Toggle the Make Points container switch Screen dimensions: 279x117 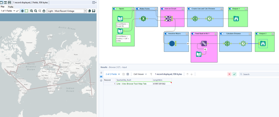click(138, 9)
